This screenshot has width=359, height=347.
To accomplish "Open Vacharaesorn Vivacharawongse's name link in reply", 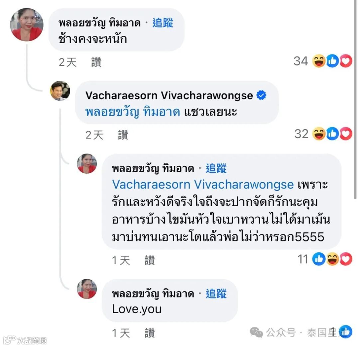I will coord(169,95).
